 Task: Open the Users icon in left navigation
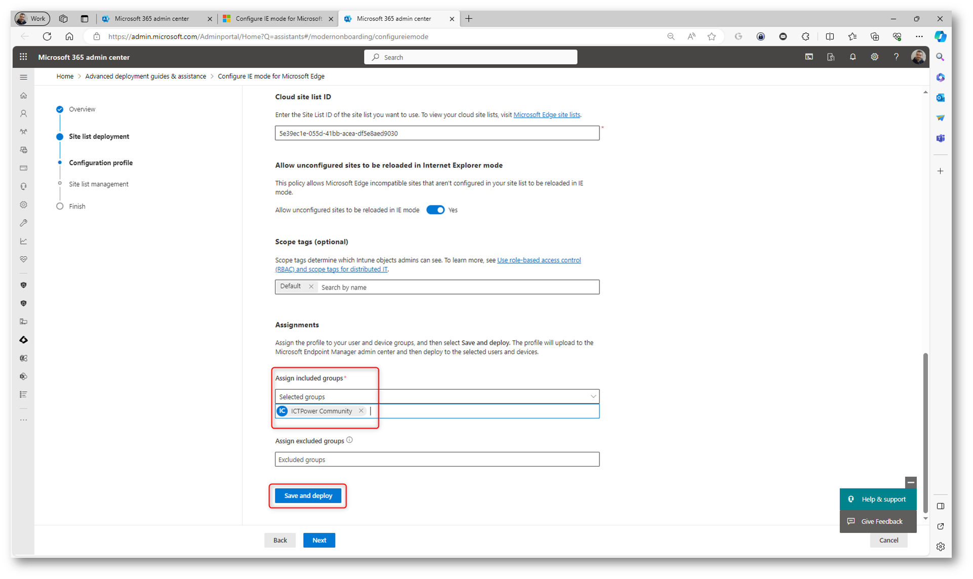[23, 114]
